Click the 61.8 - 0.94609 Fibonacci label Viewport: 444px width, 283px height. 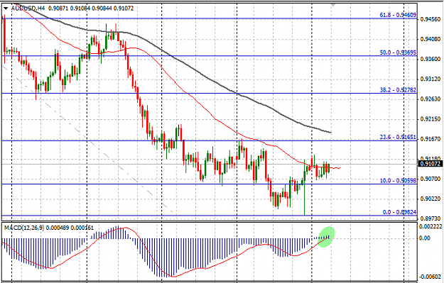click(398, 15)
